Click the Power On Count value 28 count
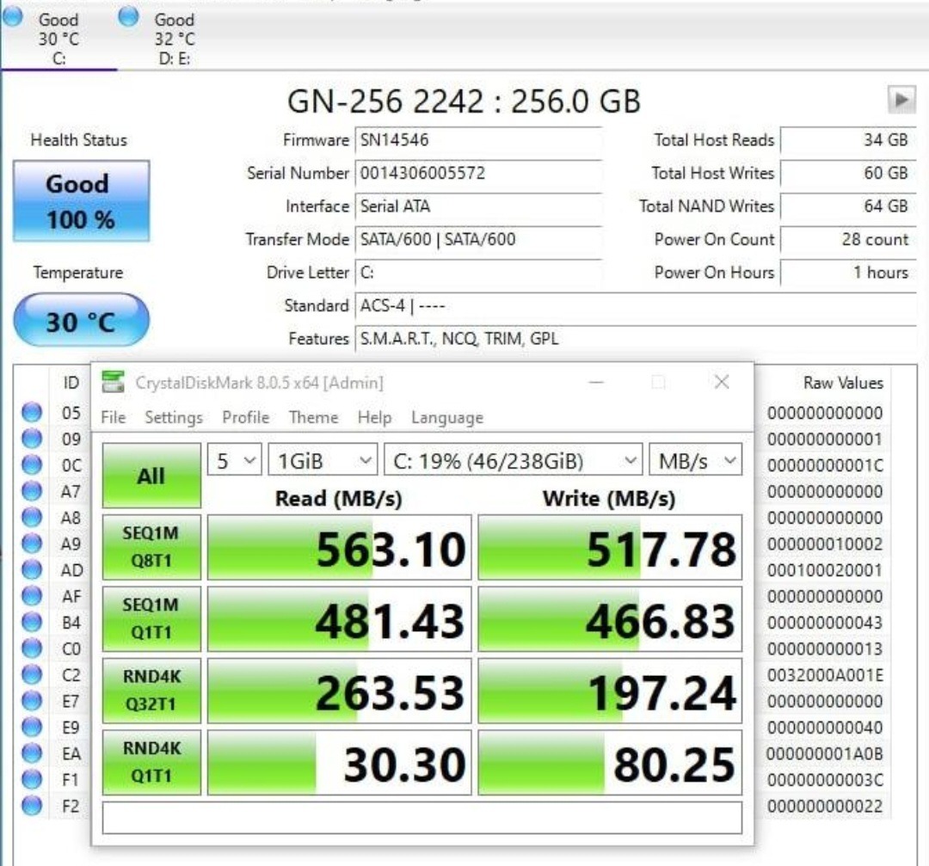This screenshot has width=929, height=866. click(x=848, y=240)
